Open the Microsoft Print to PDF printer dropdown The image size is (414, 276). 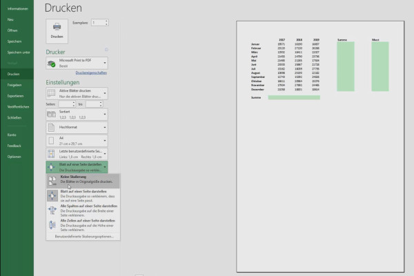(x=77, y=63)
